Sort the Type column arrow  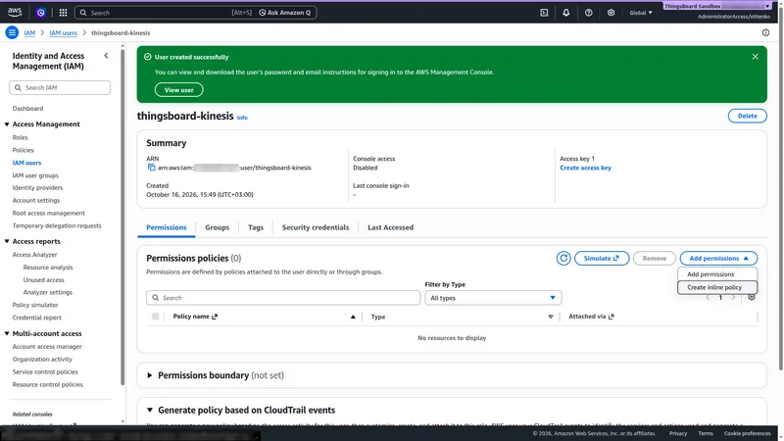(x=551, y=317)
